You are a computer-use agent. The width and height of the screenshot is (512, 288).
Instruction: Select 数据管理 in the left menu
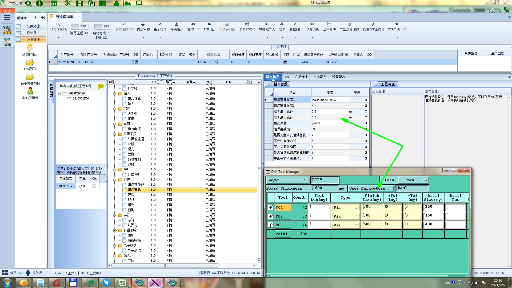pyautogui.click(x=33, y=39)
